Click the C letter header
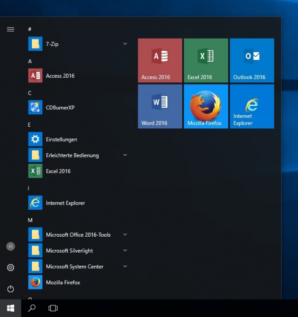Image resolution: width=298 pixels, height=317 pixels. point(30,93)
